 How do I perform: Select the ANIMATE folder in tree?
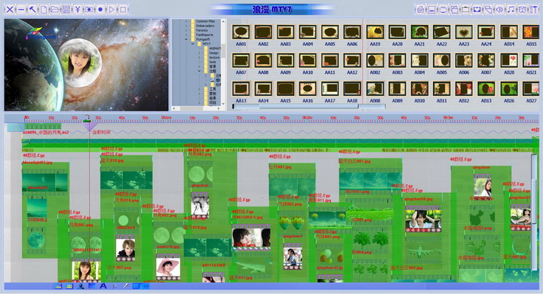215,48
